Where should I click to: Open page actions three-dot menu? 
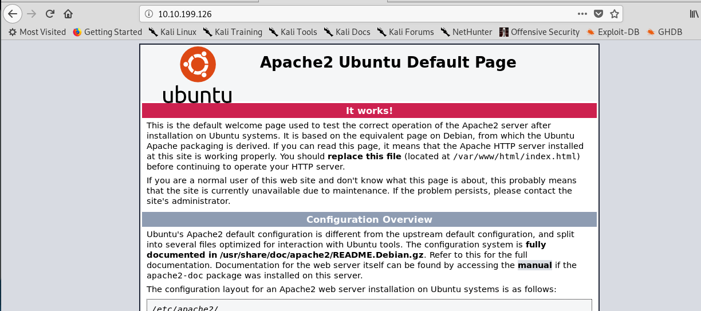(x=582, y=13)
